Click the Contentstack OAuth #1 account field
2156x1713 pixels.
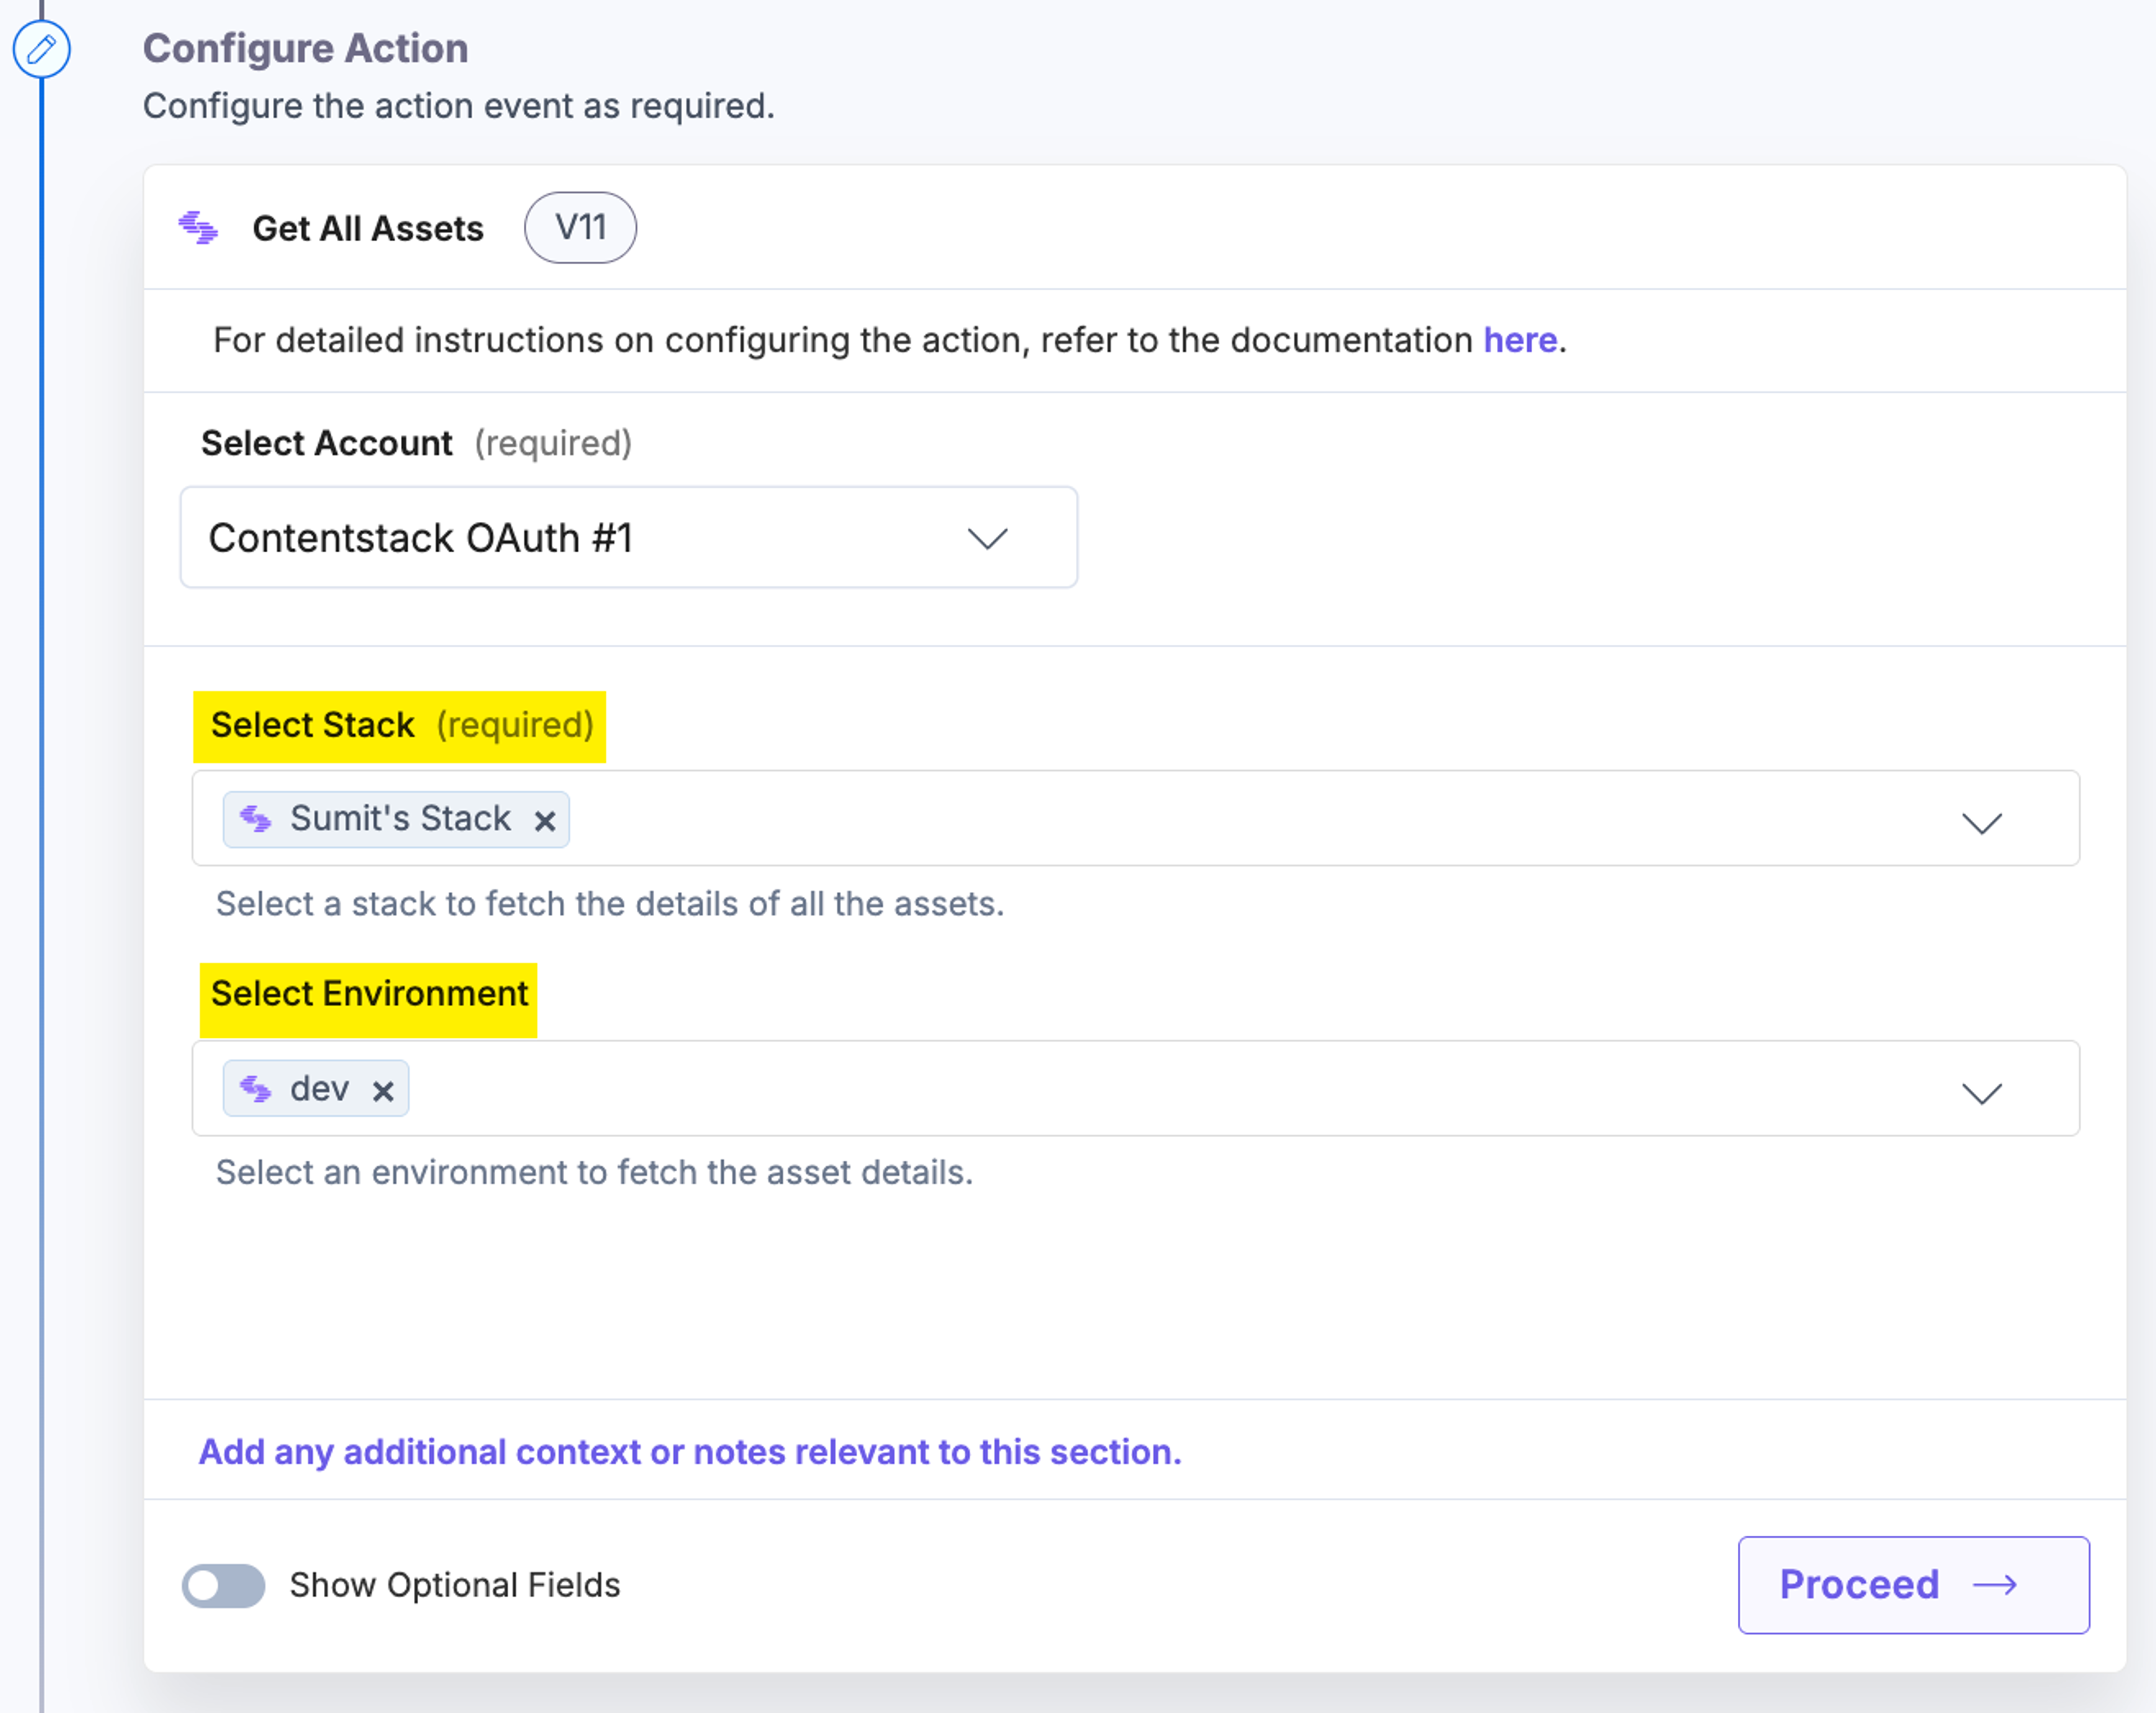(629, 538)
